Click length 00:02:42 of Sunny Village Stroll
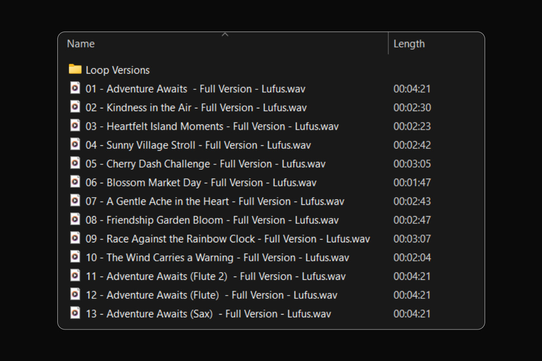542x361 pixels. tap(412, 145)
